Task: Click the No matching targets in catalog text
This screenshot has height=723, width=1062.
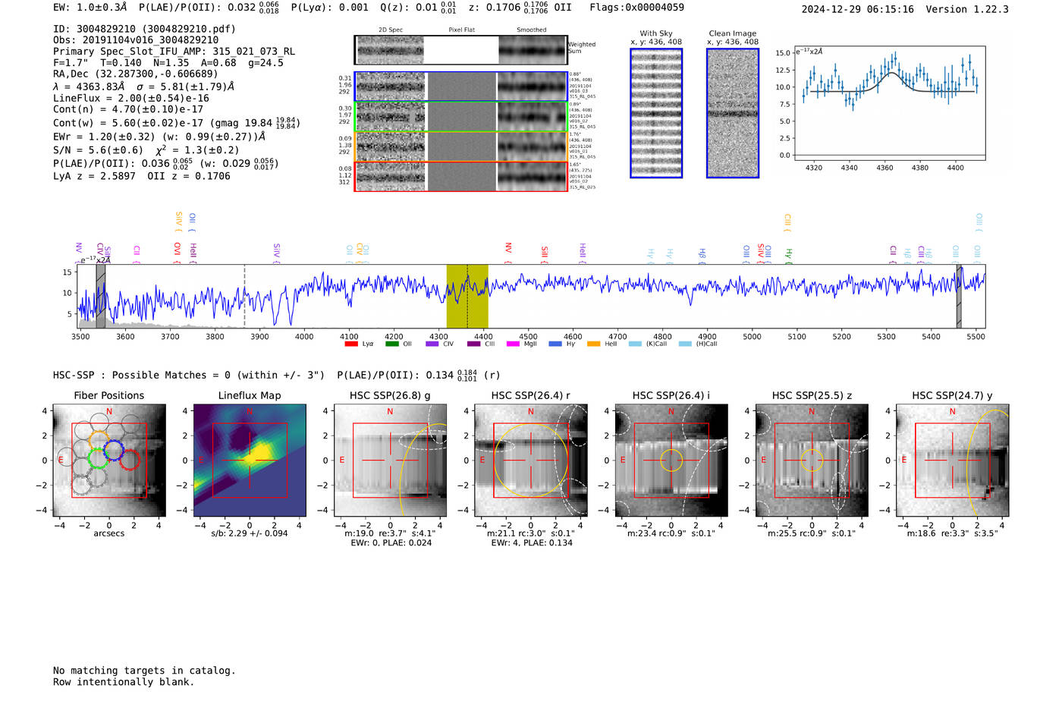Action: tap(144, 671)
